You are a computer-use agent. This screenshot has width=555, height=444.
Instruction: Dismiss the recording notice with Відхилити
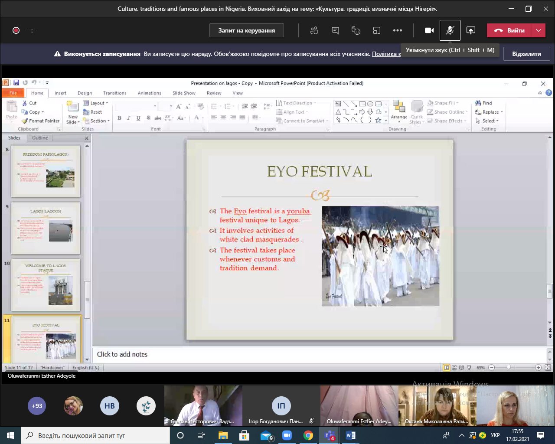(526, 54)
